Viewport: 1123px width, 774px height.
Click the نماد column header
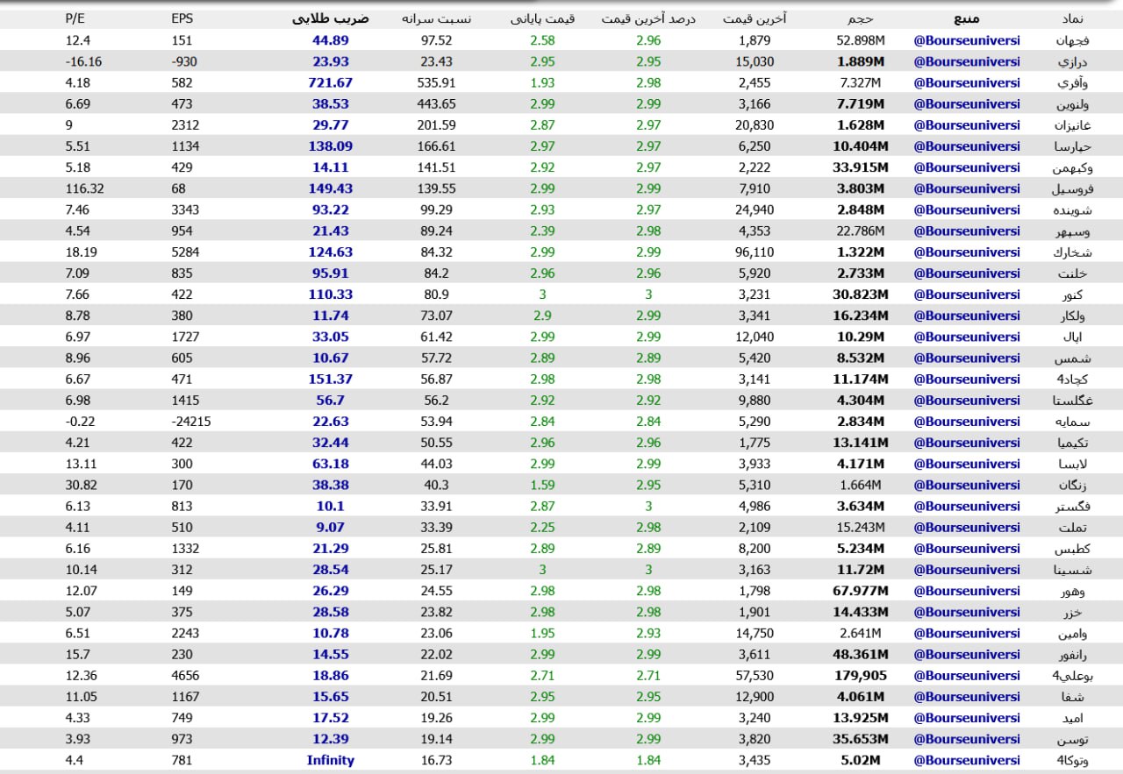(1072, 18)
